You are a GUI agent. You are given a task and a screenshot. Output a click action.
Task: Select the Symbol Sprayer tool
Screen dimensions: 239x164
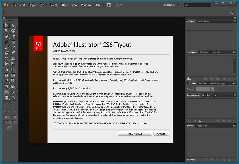6,87
